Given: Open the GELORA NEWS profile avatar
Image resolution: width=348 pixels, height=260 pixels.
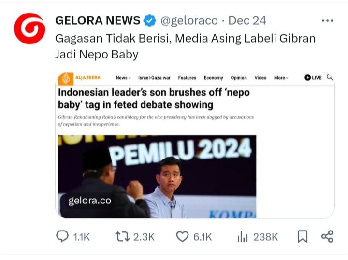Looking at the screenshot, I should (x=30, y=29).
